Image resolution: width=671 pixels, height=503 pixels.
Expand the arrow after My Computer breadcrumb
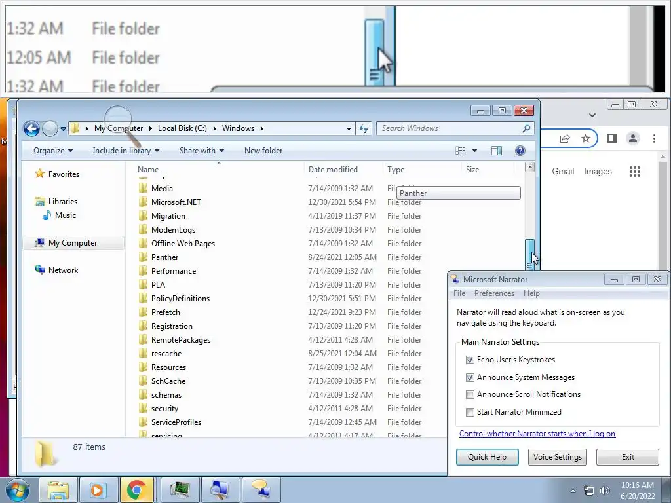(x=151, y=128)
